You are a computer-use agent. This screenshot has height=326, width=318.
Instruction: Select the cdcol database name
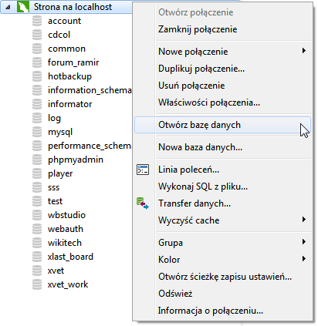59,35
